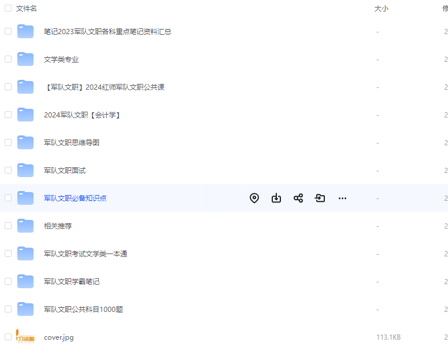Open 2024军队文职【会计学】 folder name
The width and height of the screenshot is (448, 353).
click(x=83, y=115)
